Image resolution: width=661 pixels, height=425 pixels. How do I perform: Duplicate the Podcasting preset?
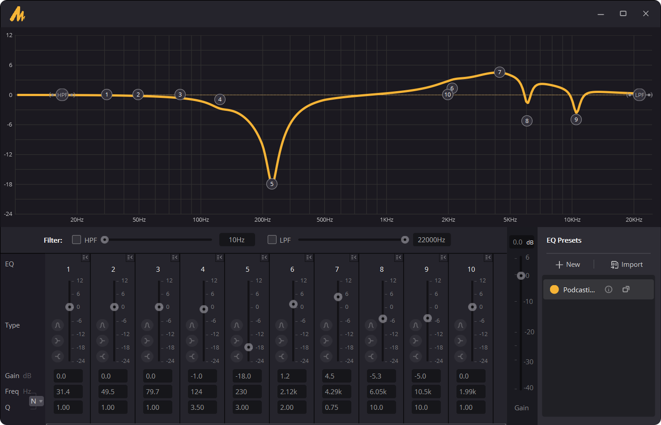[x=626, y=290]
